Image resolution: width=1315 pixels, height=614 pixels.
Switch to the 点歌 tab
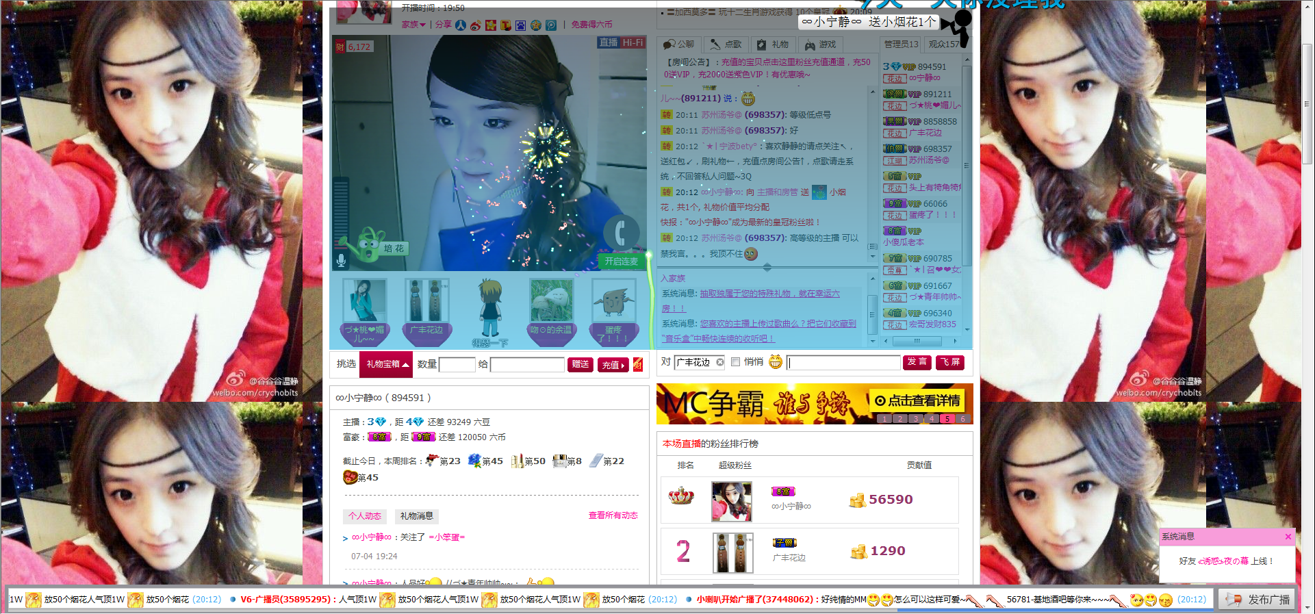tap(726, 44)
